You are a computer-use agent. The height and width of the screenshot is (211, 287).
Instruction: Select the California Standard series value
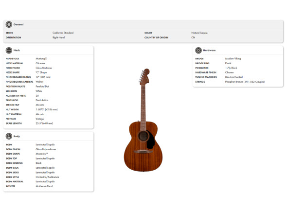[x=63, y=33]
